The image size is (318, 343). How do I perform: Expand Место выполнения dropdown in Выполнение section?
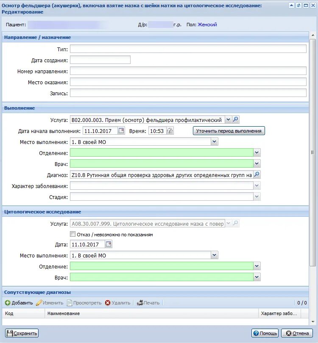[215, 142]
